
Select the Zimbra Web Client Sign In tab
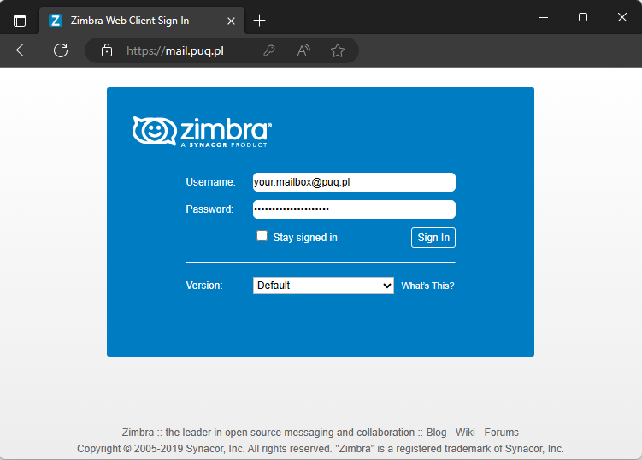click(x=142, y=21)
